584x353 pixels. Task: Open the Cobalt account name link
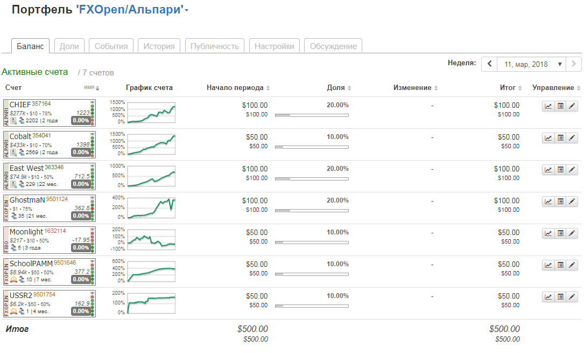(x=20, y=136)
